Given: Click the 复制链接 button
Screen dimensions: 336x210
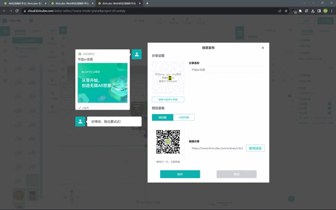Looking at the screenshot, I should tap(255, 148).
